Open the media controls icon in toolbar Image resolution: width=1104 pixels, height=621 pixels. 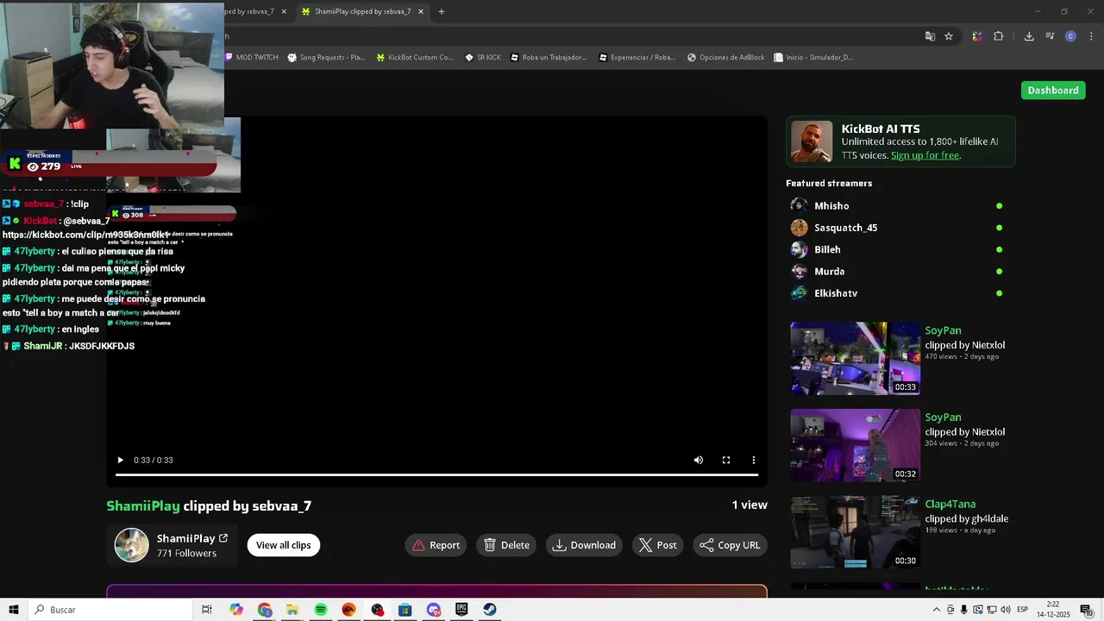(x=1050, y=36)
